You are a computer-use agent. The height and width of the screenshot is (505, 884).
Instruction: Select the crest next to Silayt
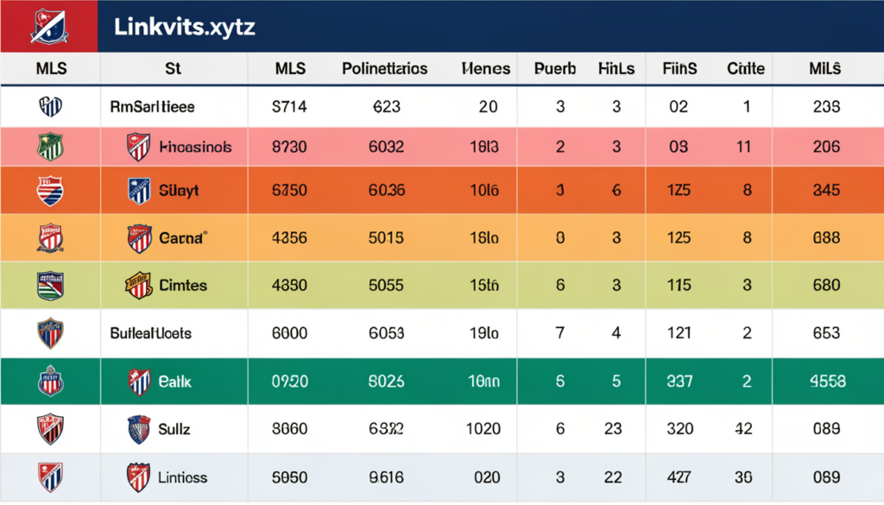coord(139,190)
